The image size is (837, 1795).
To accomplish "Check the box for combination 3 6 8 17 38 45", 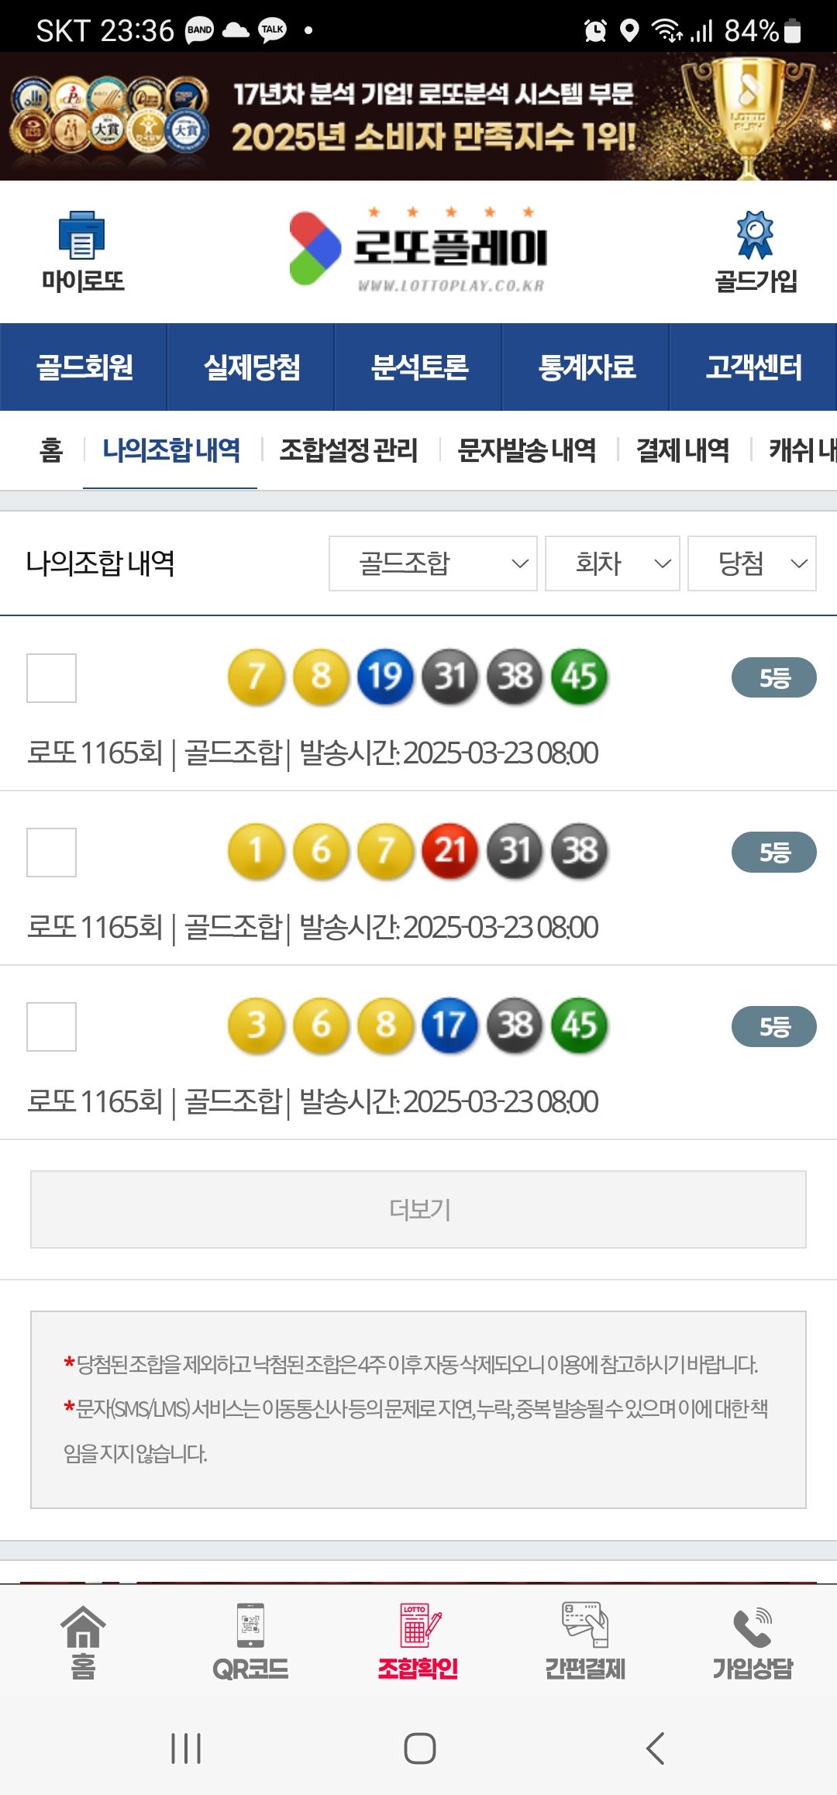I will pos(51,1027).
